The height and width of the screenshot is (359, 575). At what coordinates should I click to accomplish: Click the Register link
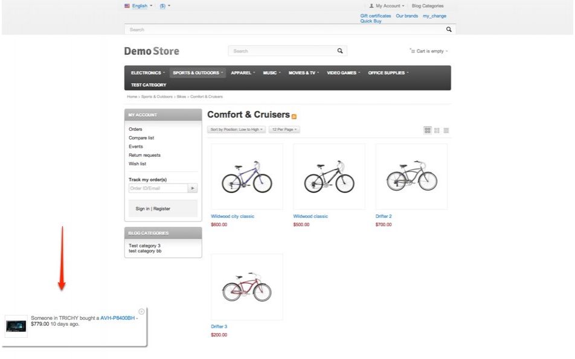[x=162, y=209]
